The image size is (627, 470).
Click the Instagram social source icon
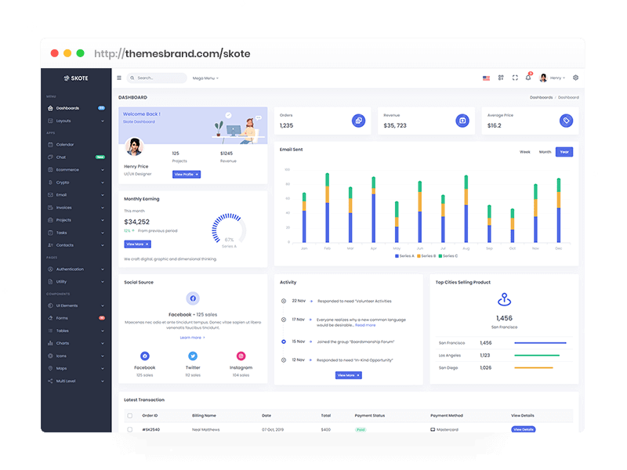tap(241, 356)
